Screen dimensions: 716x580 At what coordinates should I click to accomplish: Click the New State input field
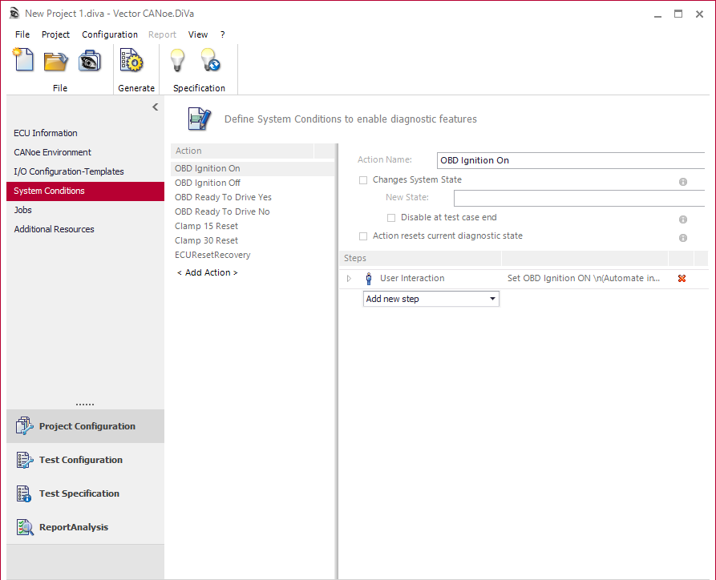coord(580,198)
